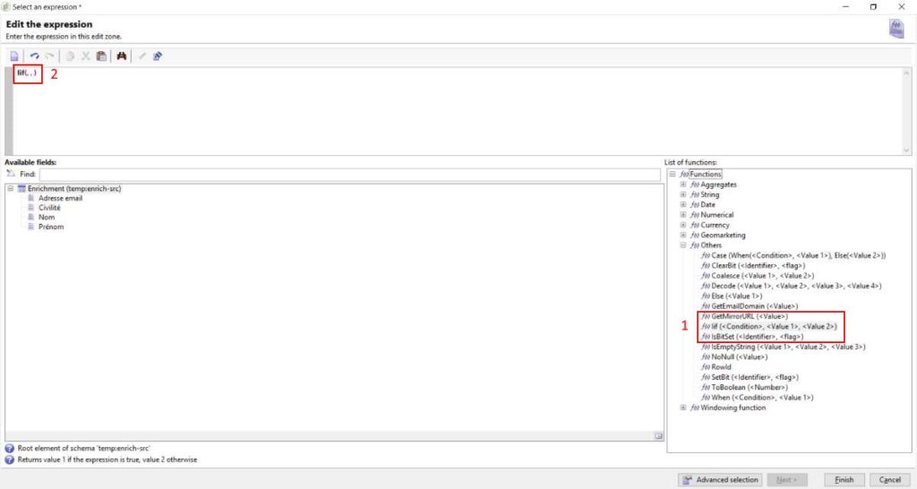Click the Undo arrow icon
917x489 pixels.
pyautogui.click(x=35, y=56)
